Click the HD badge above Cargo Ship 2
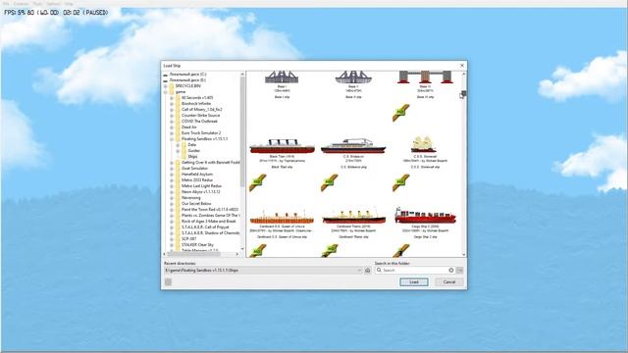This screenshot has width=628, height=353. pyautogui.click(x=401, y=182)
